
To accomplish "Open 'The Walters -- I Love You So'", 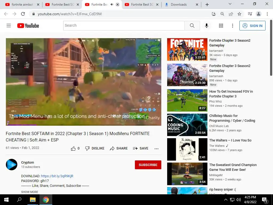I will point(230,140).
